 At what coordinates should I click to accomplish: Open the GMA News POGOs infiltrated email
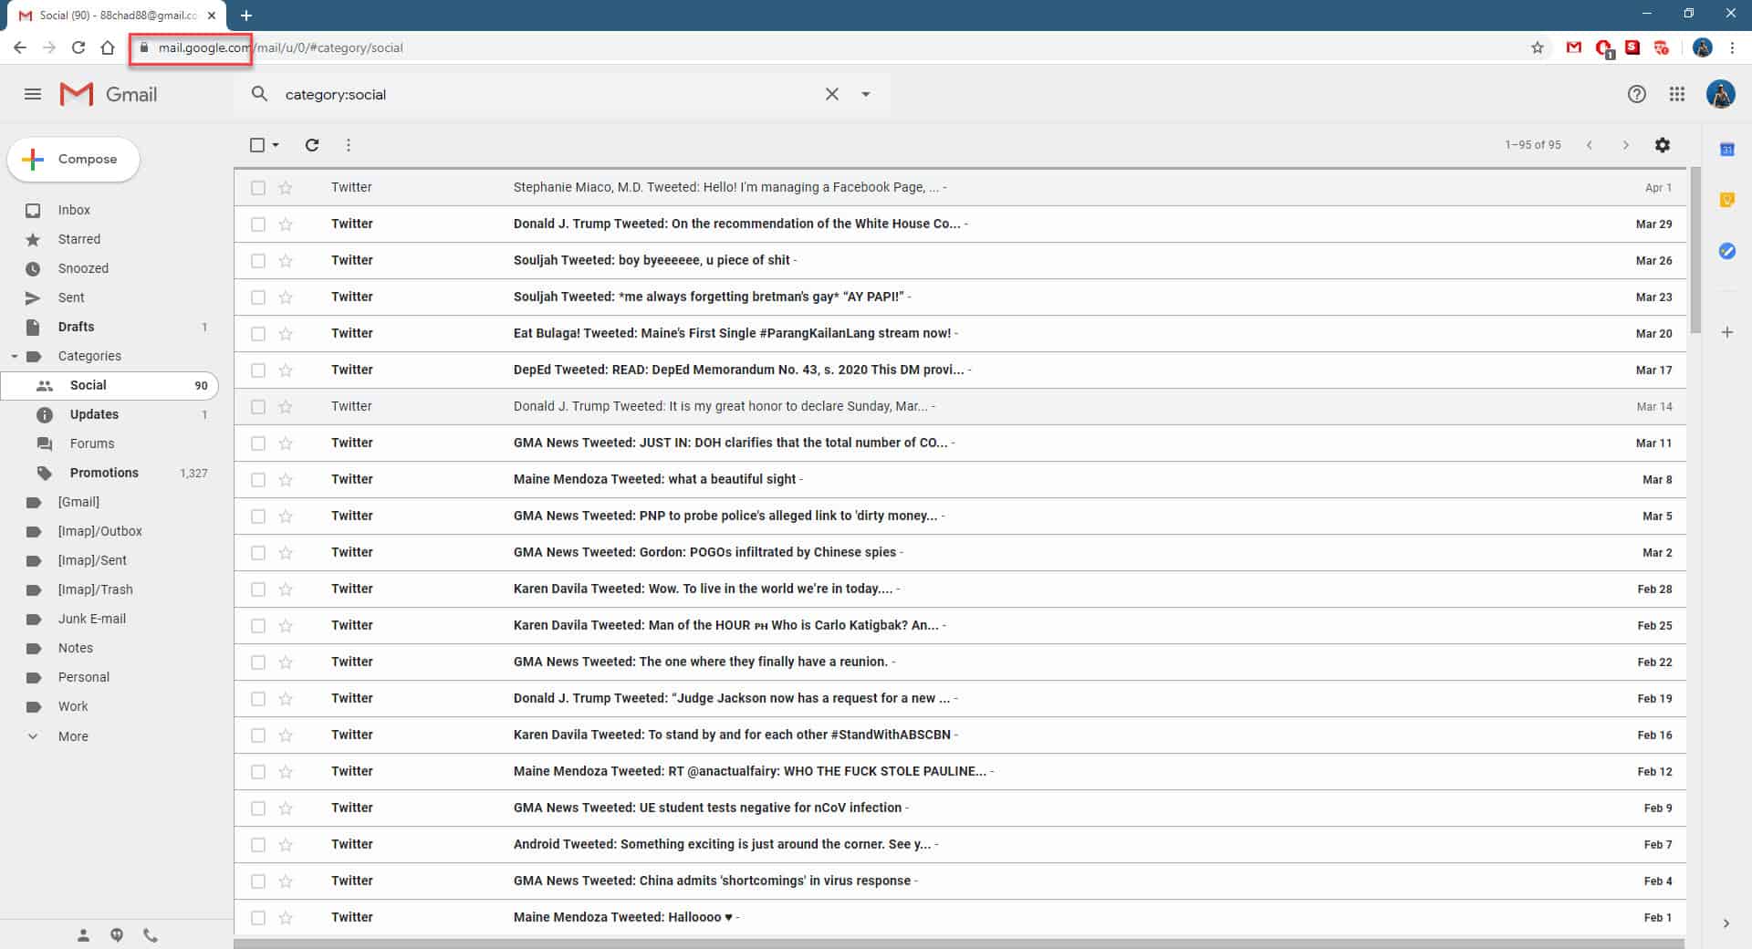[959, 552]
